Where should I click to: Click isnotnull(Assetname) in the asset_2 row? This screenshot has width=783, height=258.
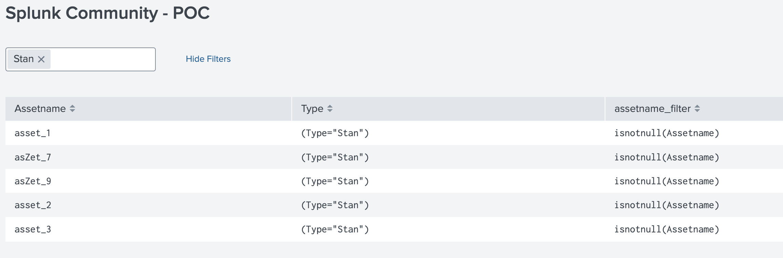click(667, 205)
